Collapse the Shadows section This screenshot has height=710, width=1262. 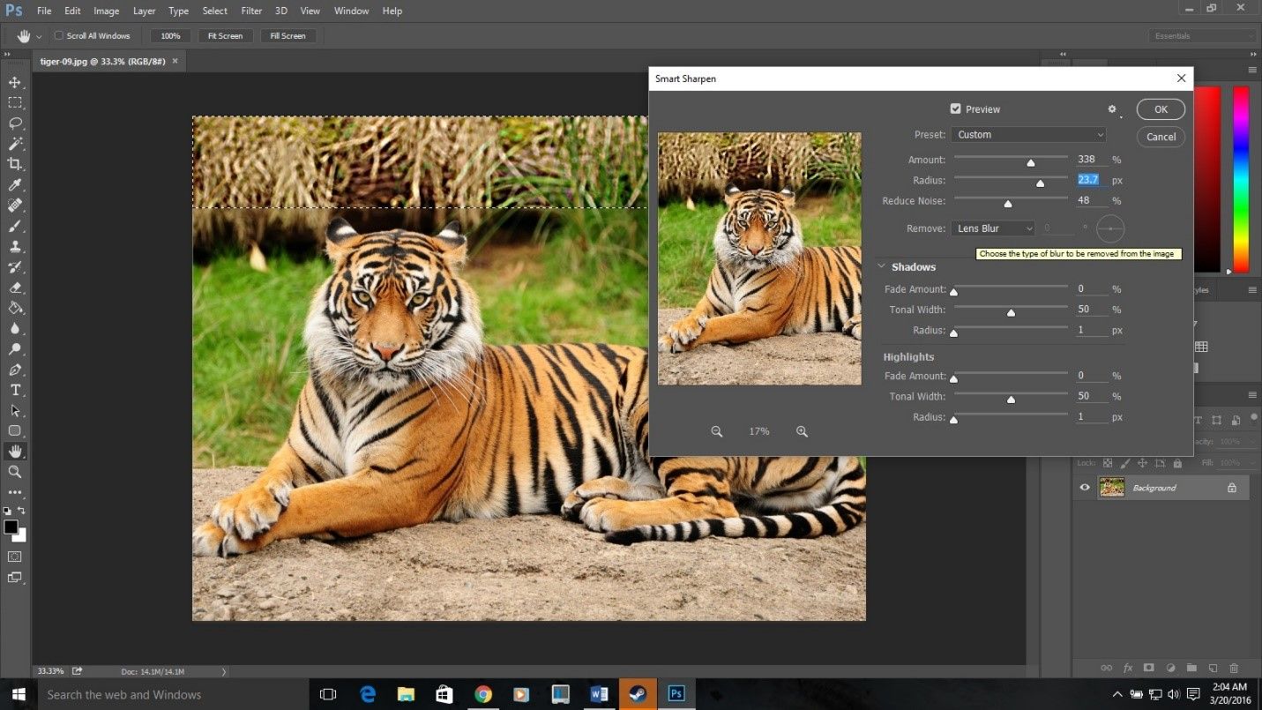(x=881, y=266)
